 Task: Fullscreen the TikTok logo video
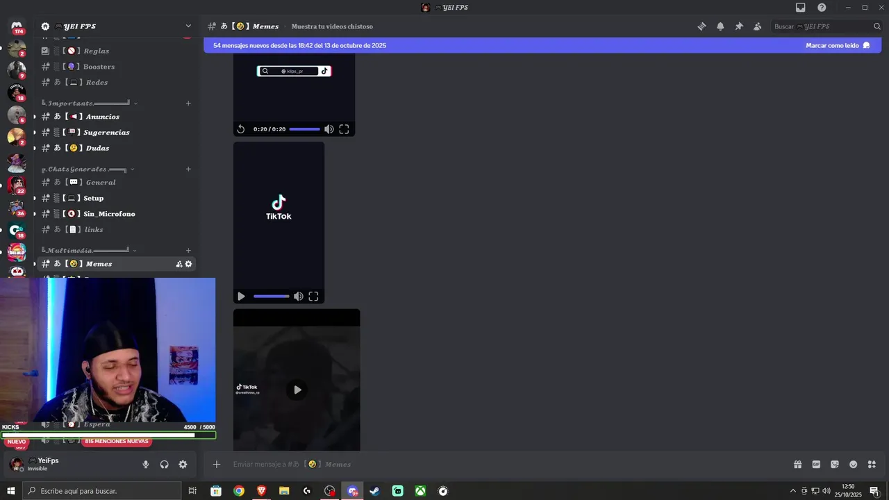[313, 297]
